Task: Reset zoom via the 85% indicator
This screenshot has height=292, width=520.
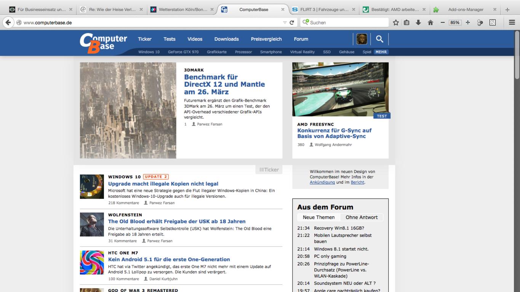Action: 455,22
